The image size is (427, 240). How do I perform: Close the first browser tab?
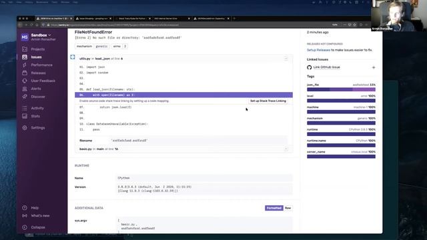point(71,19)
